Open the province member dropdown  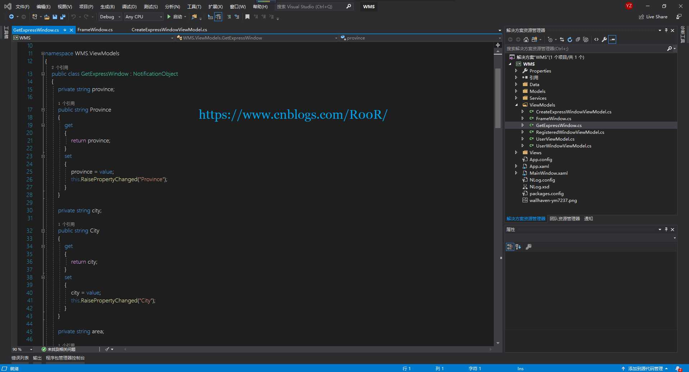(x=420, y=38)
